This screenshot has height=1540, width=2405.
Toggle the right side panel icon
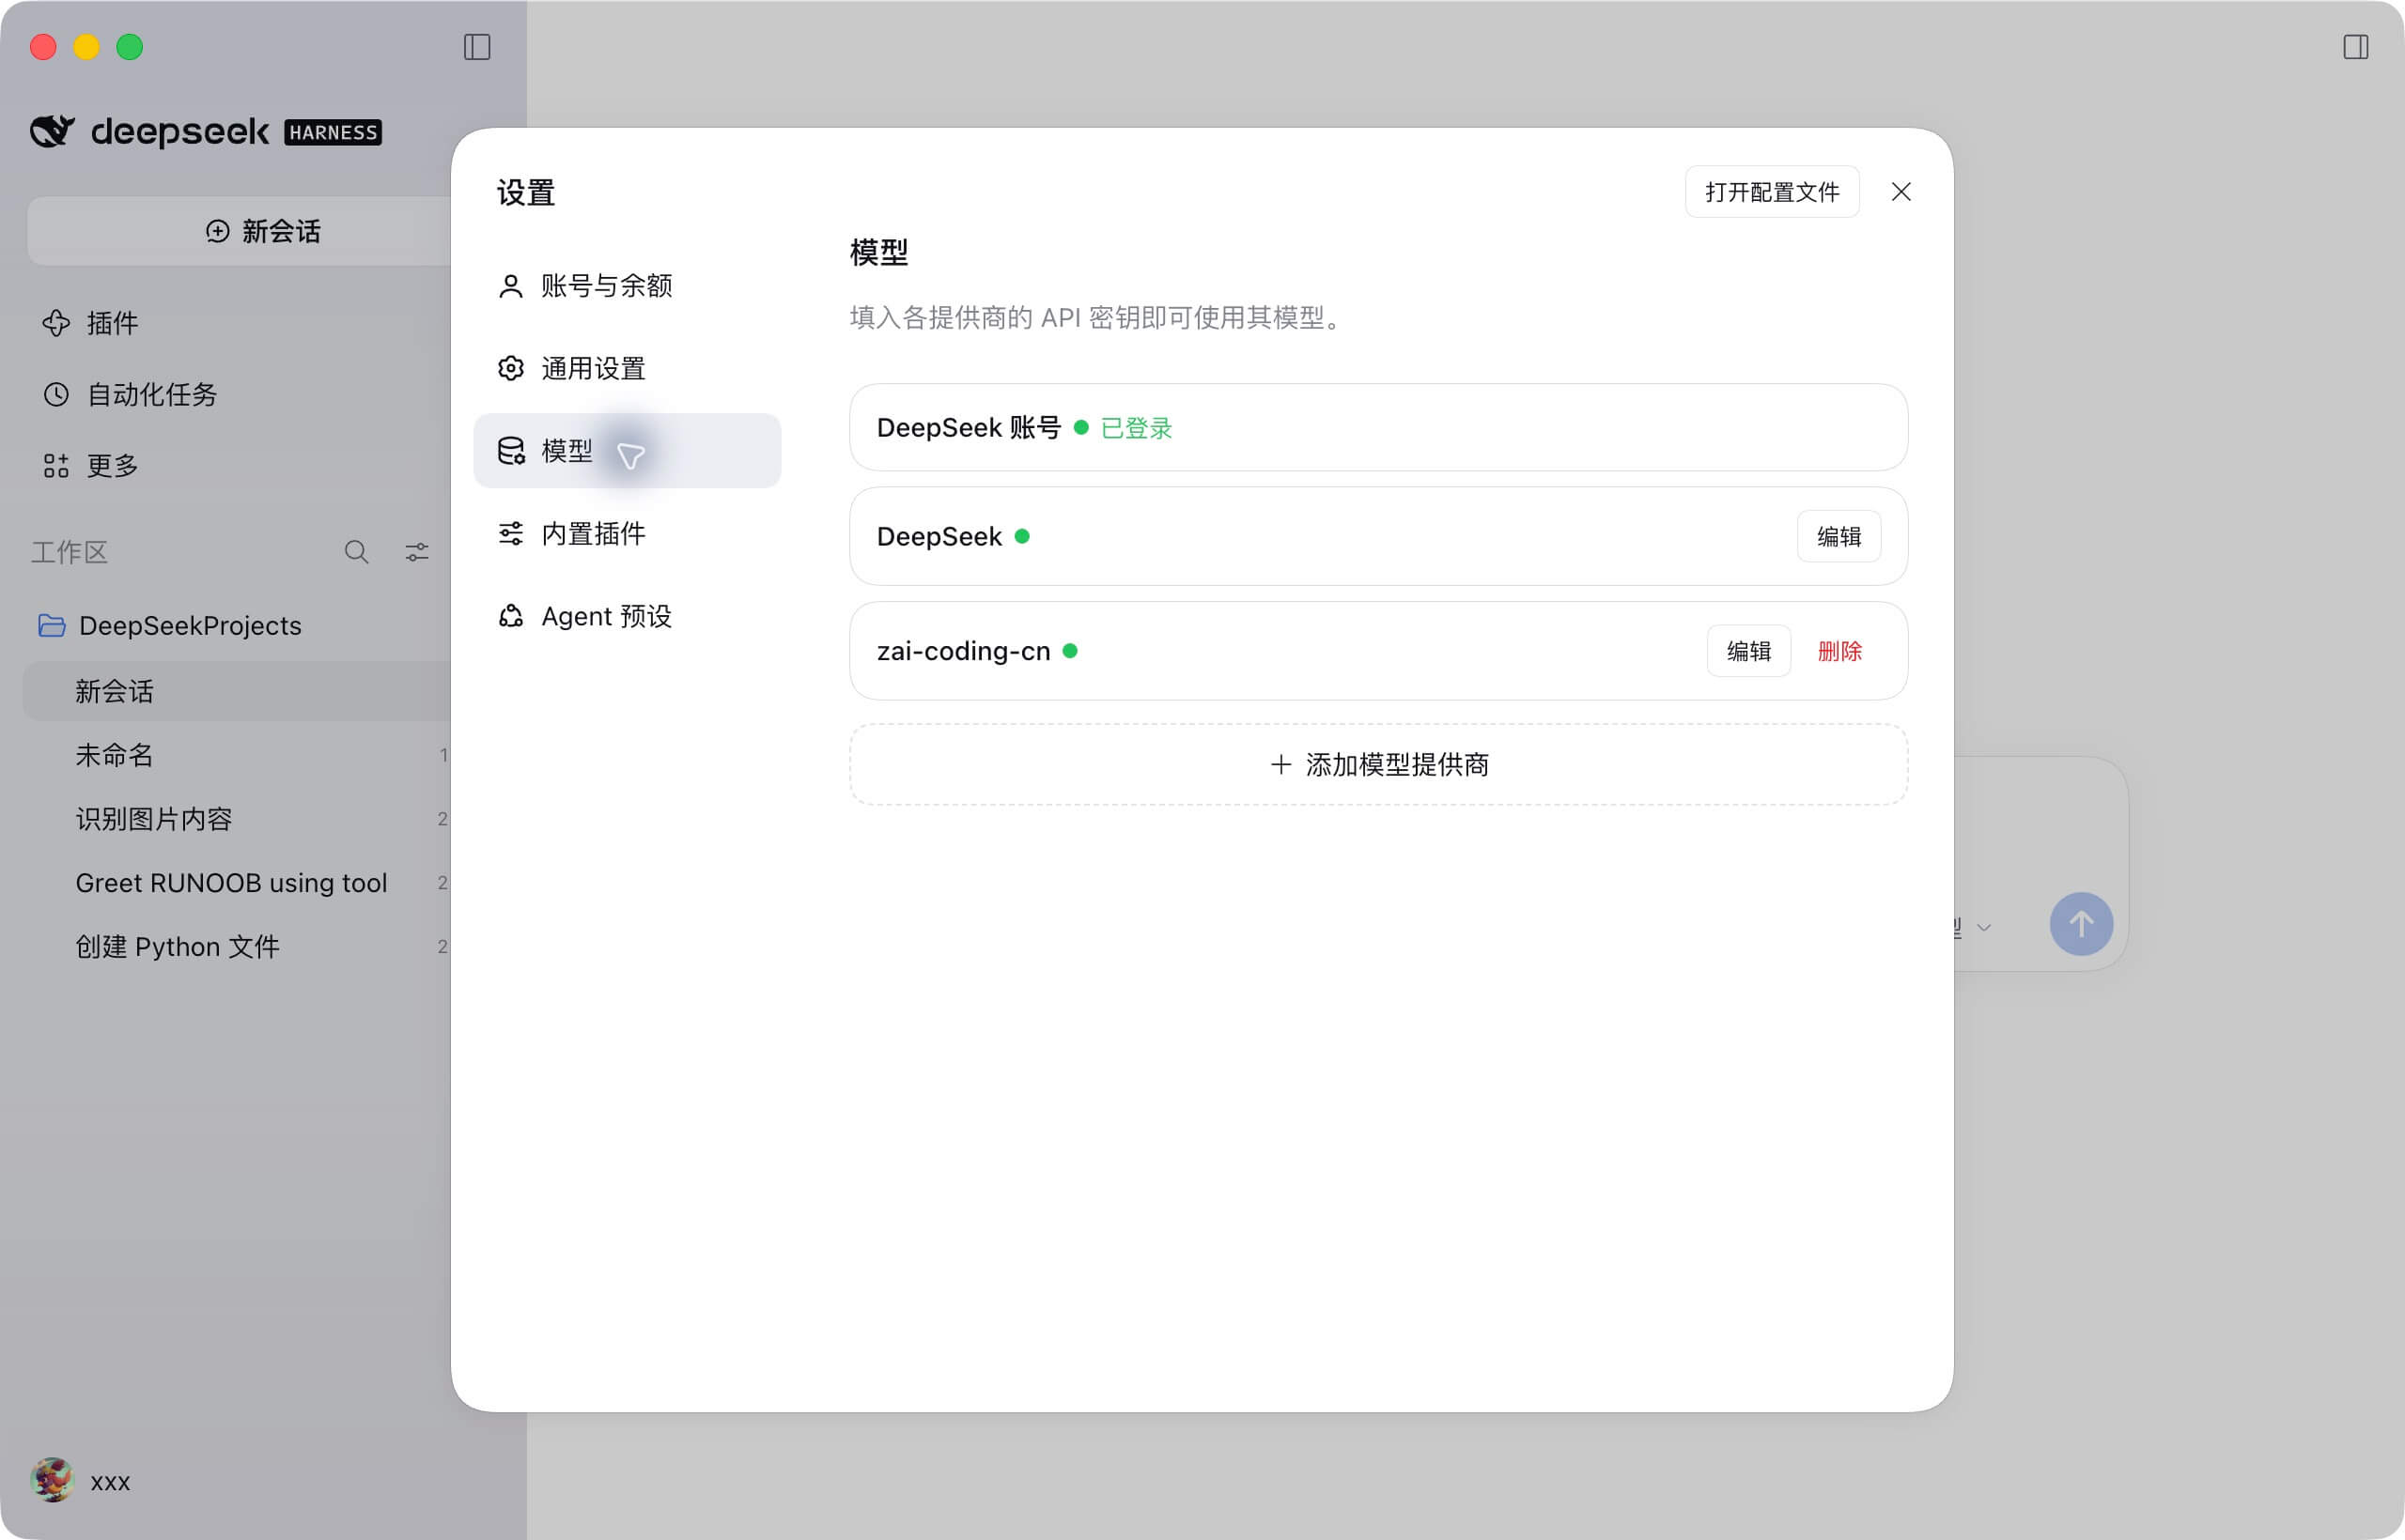pos(2355,47)
